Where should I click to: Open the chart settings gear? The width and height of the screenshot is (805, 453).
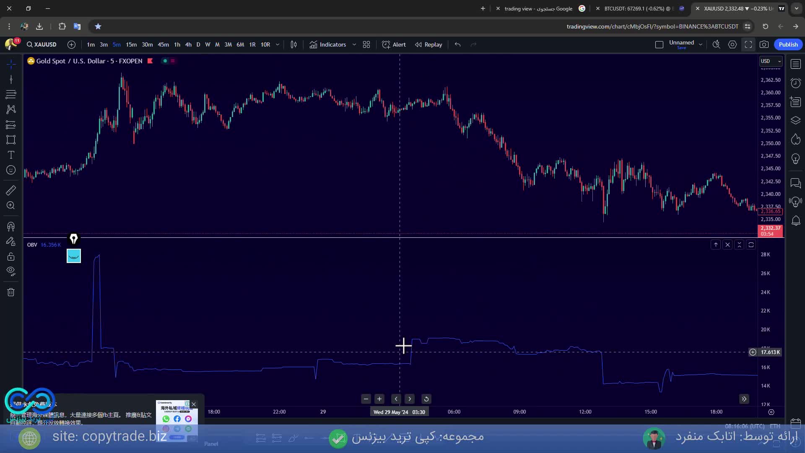pos(732,44)
